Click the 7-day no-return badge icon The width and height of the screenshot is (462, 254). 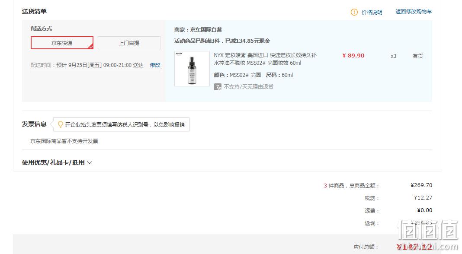pyautogui.click(x=218, y=87)
